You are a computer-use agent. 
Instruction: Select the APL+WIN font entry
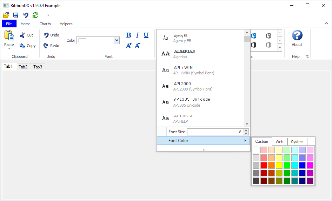[200, 70]
